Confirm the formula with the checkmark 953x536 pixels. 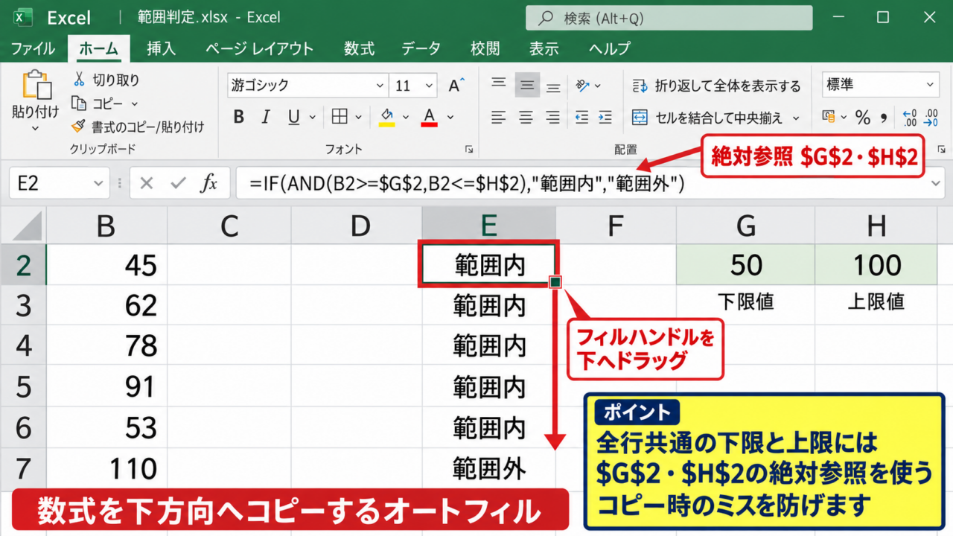(178, 183)
